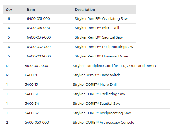The image size is (170, 128).
Task: Click Stryker RemB Reciprocating Saw description
Action: [104, 47]
